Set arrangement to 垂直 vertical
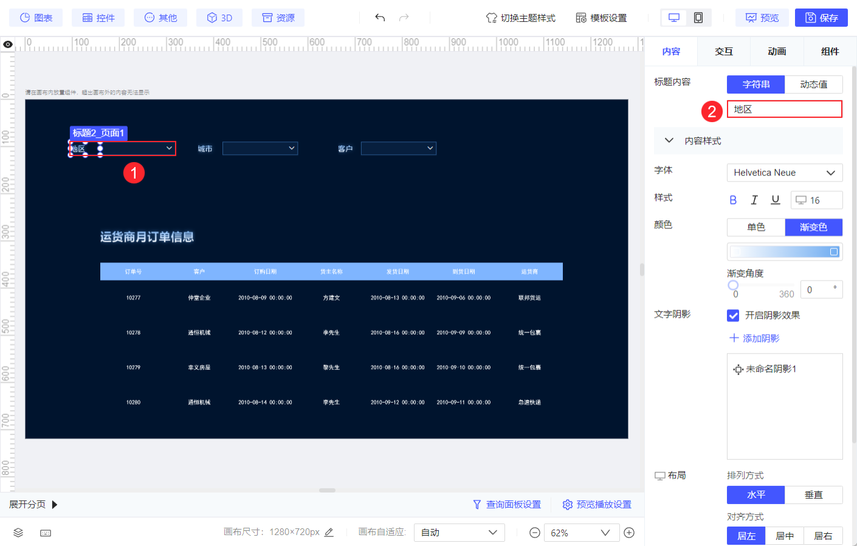 (814, 495)
